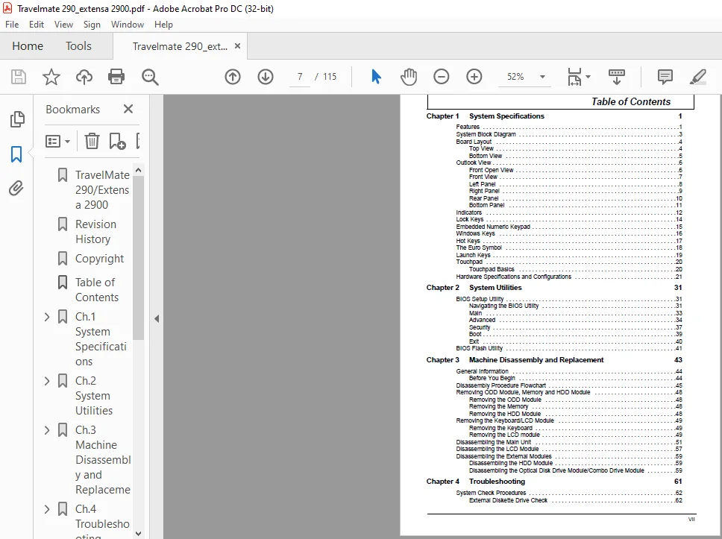Viewport: 722px width, 539px height.
Task: Open the View menu
Action: pyautogui.click(x=63, y=25)
